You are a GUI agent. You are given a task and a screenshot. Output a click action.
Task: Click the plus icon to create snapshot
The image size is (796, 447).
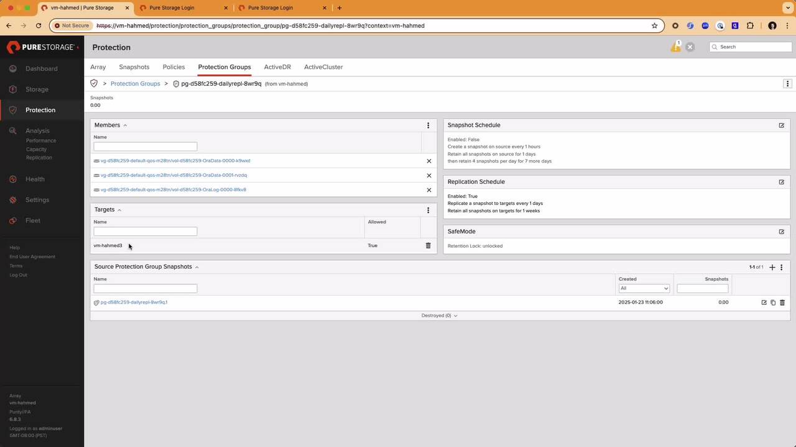pyautogui.click(x=772, y=267)
